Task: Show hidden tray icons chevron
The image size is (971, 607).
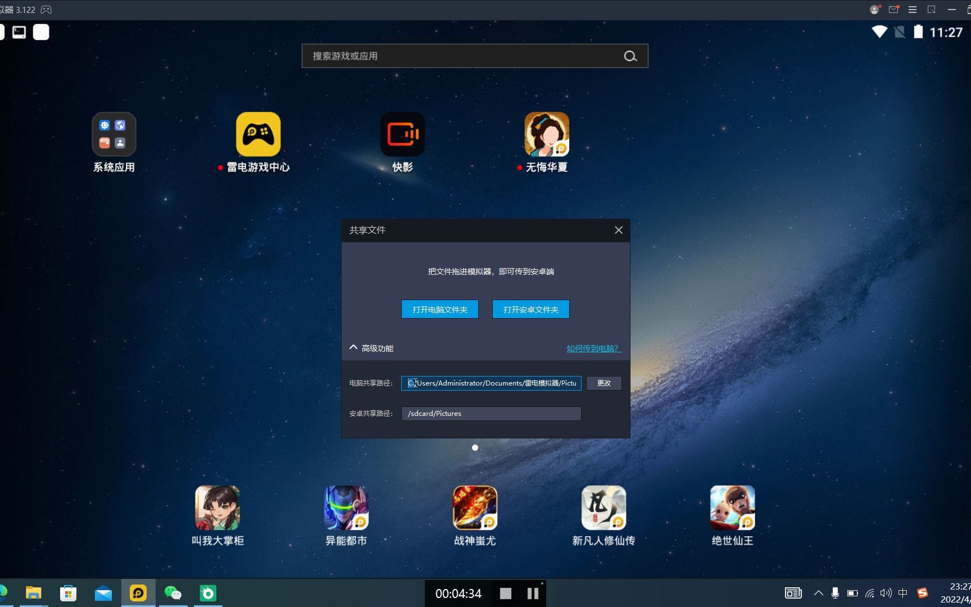Action: pos(819,593)
